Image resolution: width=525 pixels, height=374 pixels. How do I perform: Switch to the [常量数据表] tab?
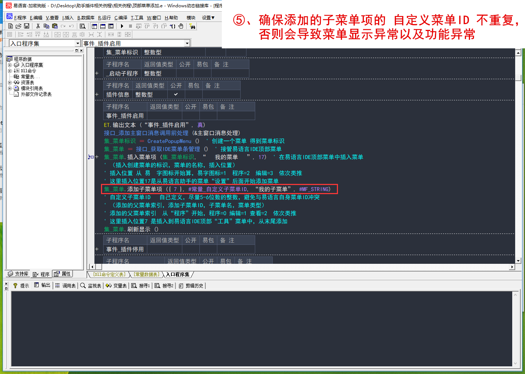tap(146, 274)
